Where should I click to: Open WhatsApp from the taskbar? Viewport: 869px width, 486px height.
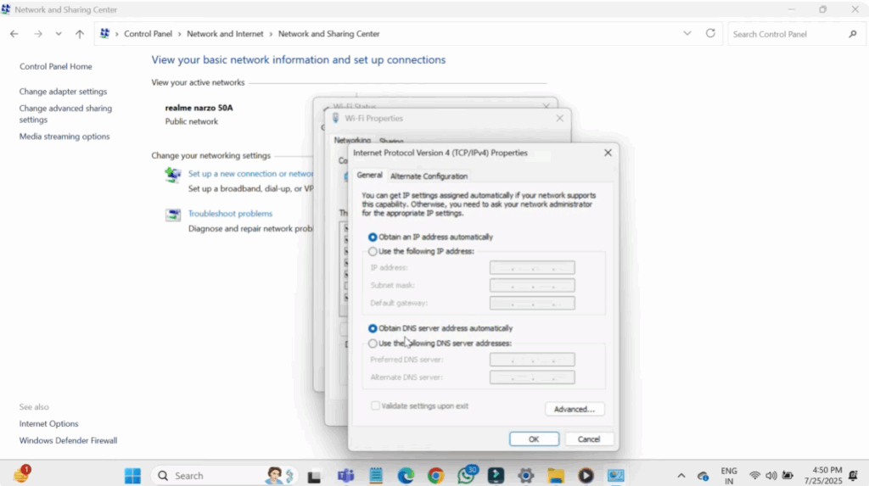(x=466, y=476)
